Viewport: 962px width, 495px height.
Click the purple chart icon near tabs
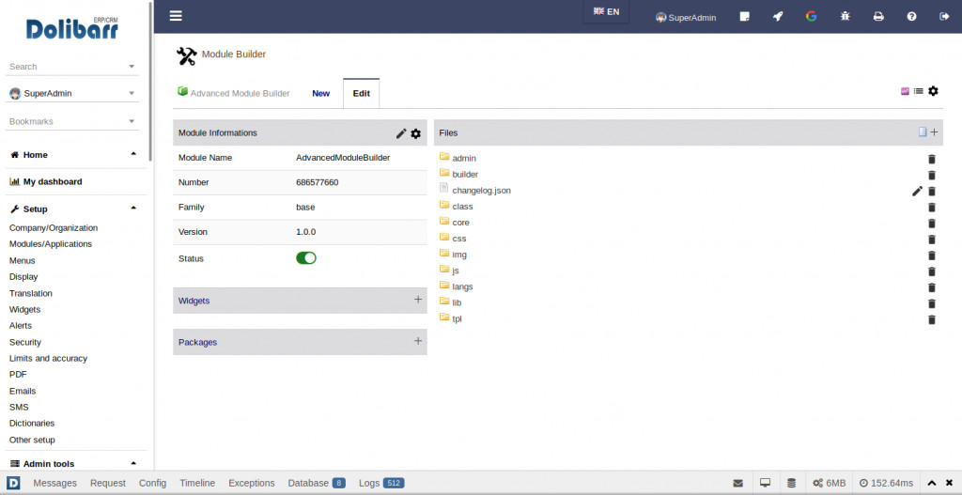(905, 91)
